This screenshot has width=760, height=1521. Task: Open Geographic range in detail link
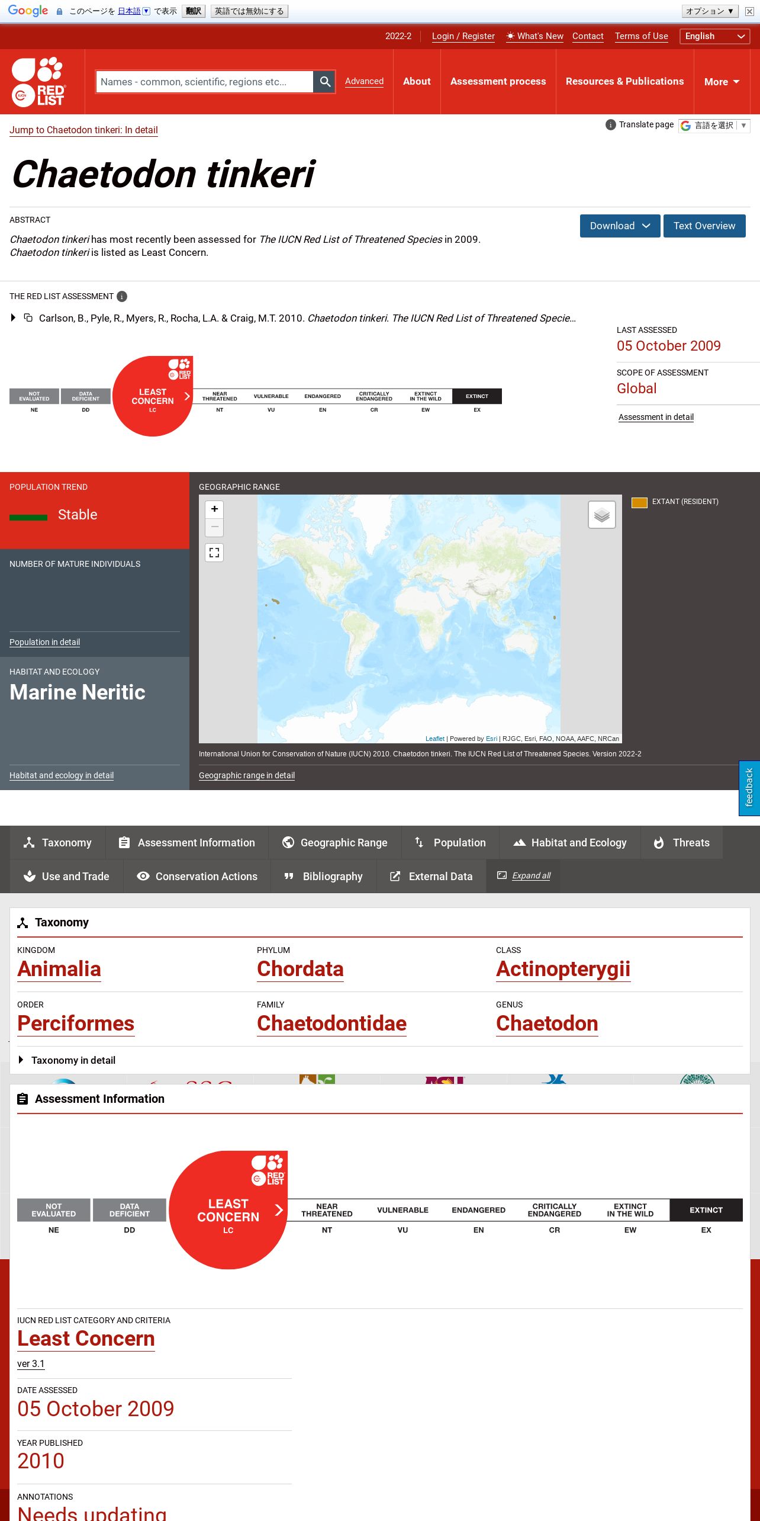(247, 776)
